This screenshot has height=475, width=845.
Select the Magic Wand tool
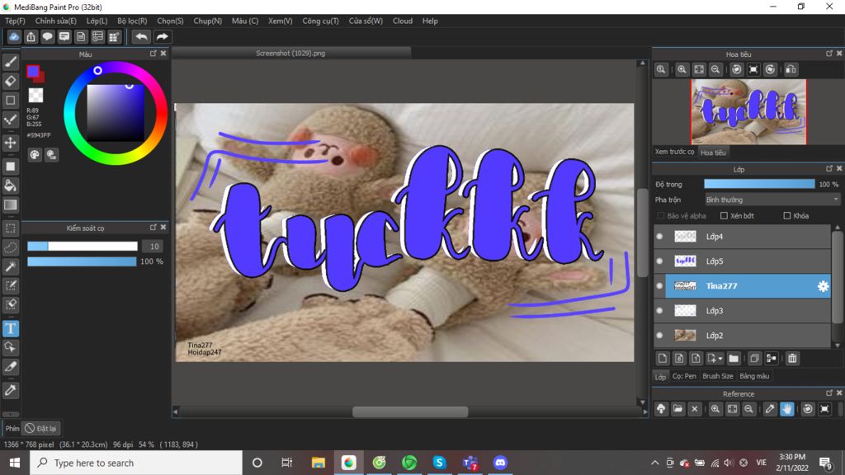coord(10,266)
